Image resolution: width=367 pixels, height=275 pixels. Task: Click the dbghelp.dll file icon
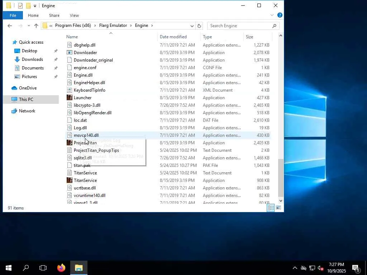(x=69, y=45)
